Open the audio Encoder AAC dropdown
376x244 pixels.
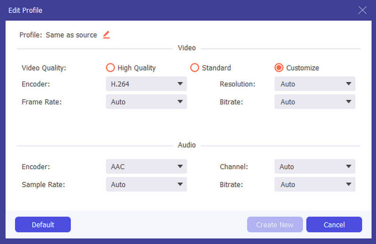point(146,166)
